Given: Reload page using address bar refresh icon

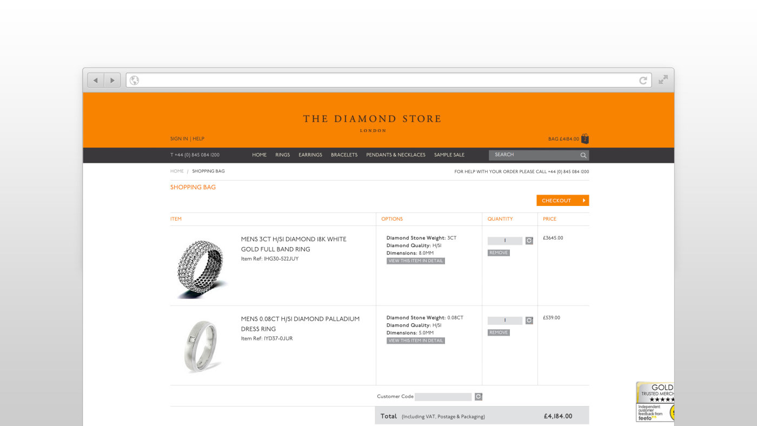Looking at the screenshot, I should (x=643, y=81).
